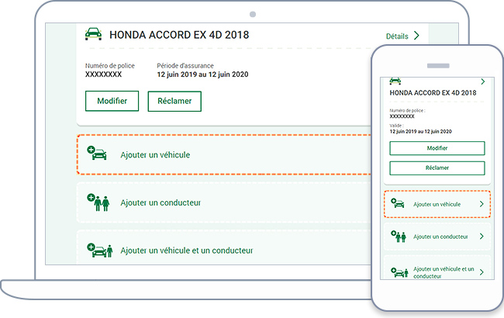504x318 pixels.
Task: Click the car icon at top of phone screen
Action: [x=395, y=81]
